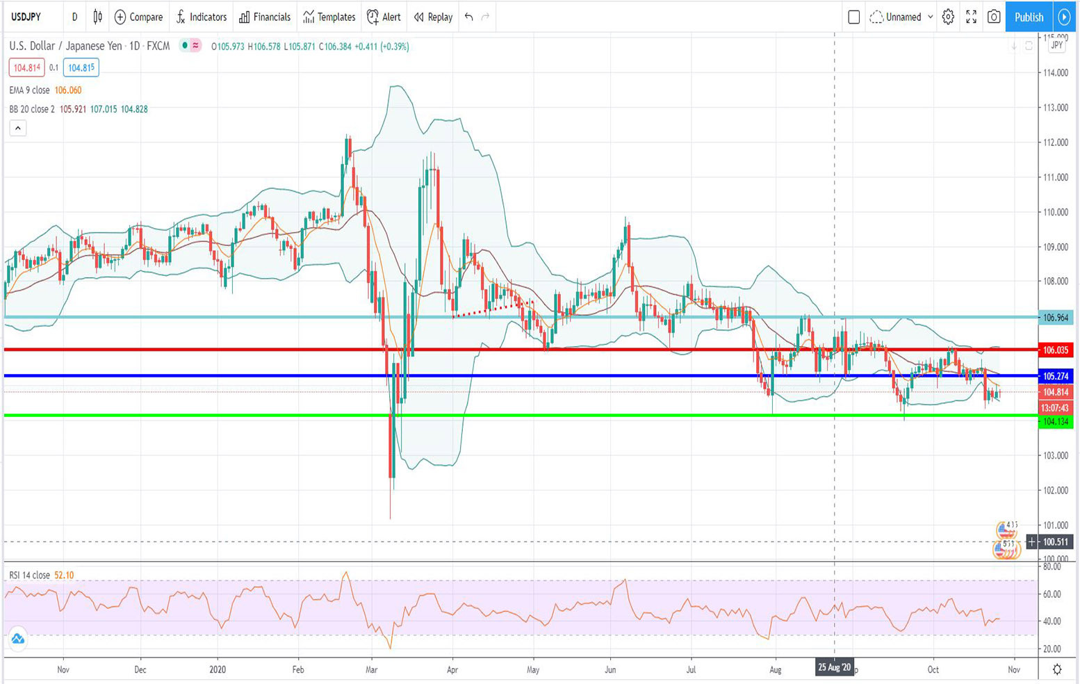Click the plus icon at 100.511 price

1032,541
